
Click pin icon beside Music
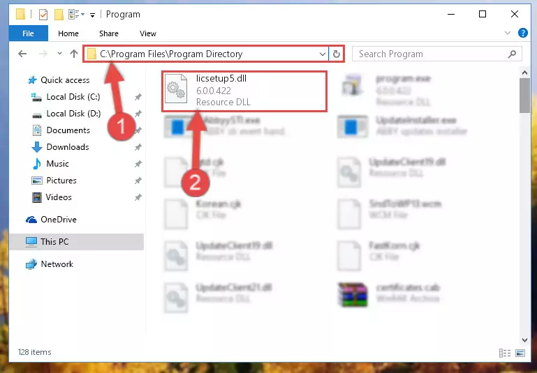(138, 164)
